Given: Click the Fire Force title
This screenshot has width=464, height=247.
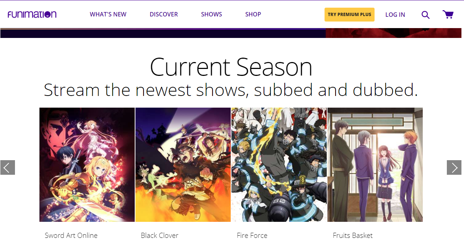Looking at the screenshot, I should (252, 235).
